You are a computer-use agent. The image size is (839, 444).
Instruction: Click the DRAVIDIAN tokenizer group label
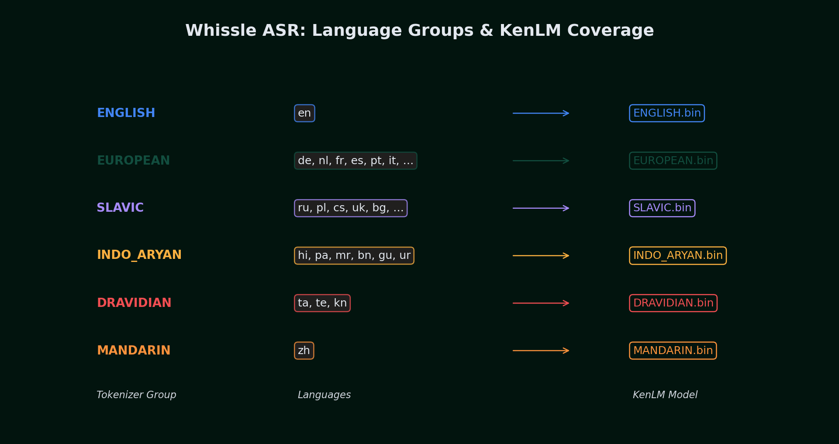134,303
